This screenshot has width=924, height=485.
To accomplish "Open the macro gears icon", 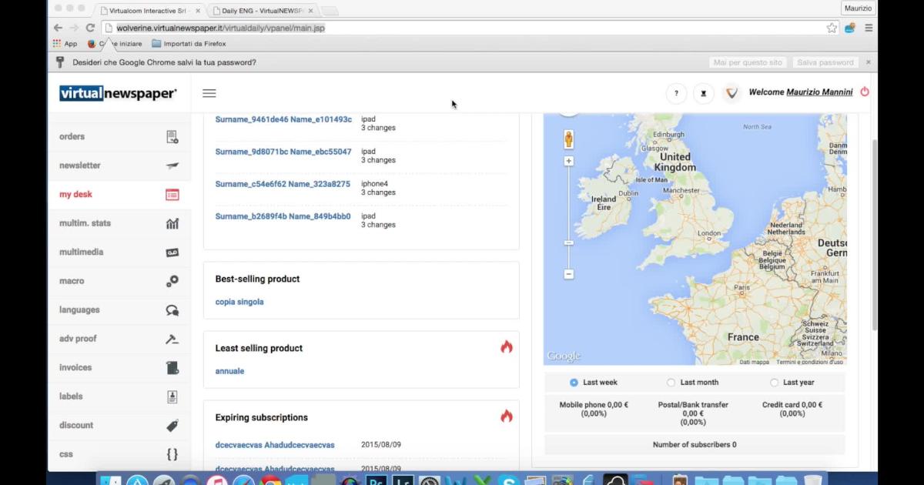I will point(172,281).
